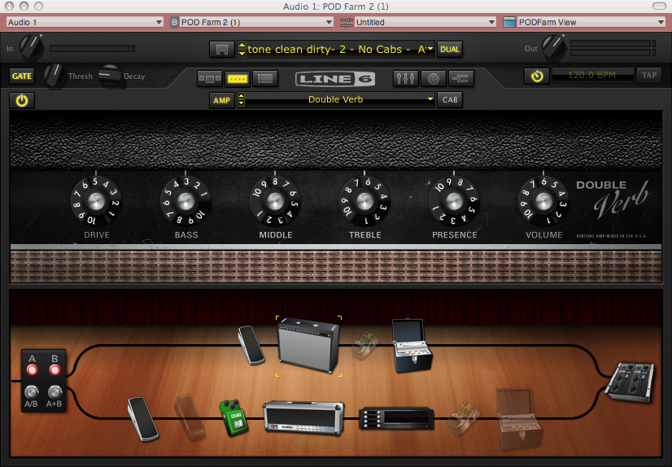Open the tuner view icon
Image resolution: width=672 pixels, height=467 pixels.
[x=433, y=79]
